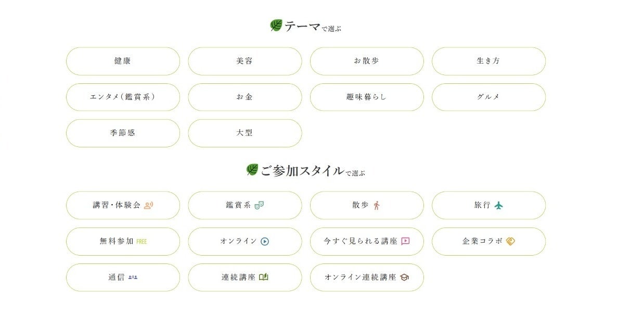Screen dimensions: 618x315
Task: Click the people icon beside 通信
Action: [x=133, y=278]
